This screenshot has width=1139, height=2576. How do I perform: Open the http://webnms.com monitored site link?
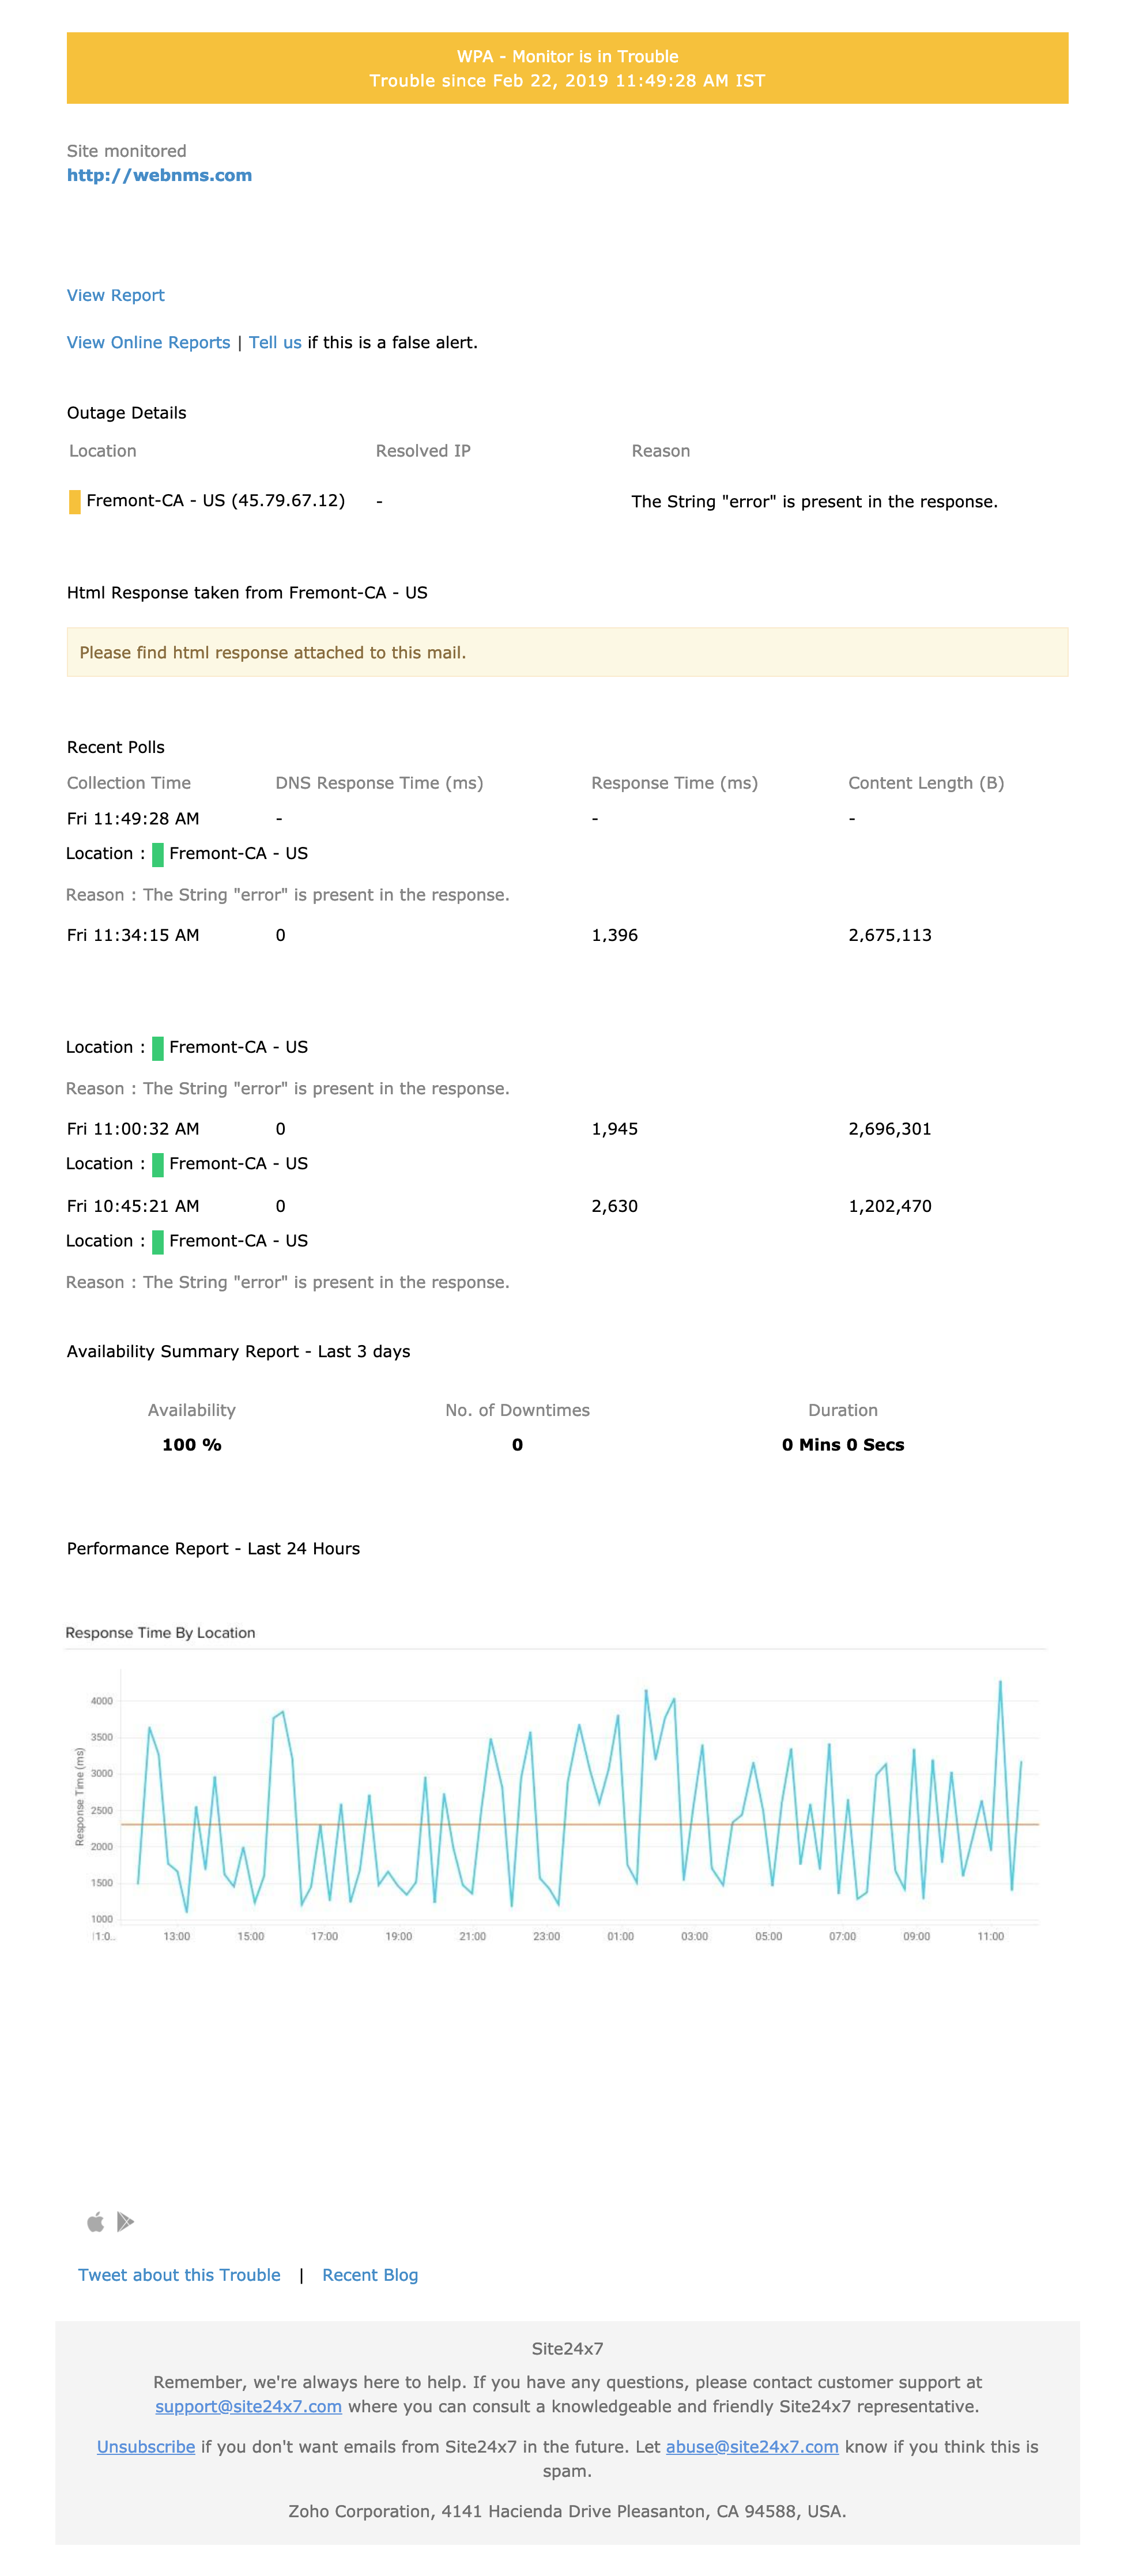pos(159,175)
